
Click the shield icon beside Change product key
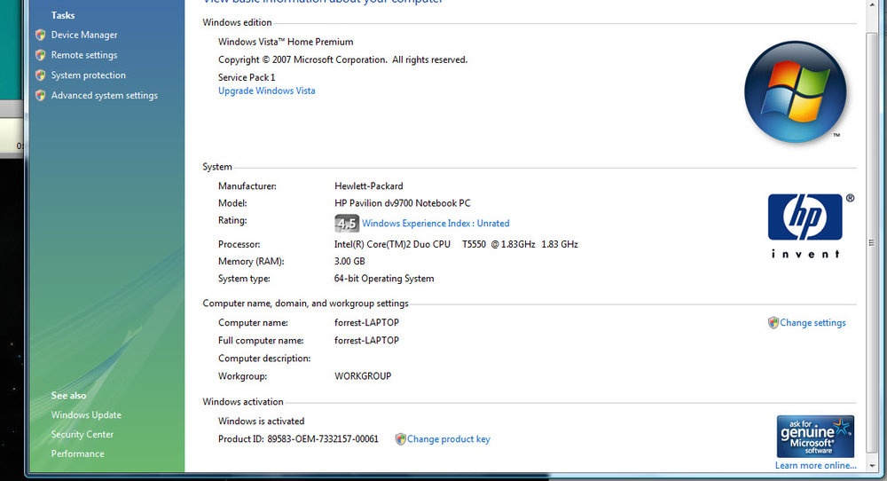click(x=400, y=439)
